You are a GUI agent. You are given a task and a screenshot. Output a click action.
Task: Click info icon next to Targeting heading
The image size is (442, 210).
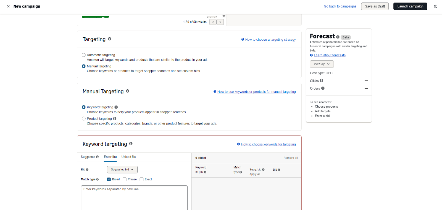[x=110, y=39]
